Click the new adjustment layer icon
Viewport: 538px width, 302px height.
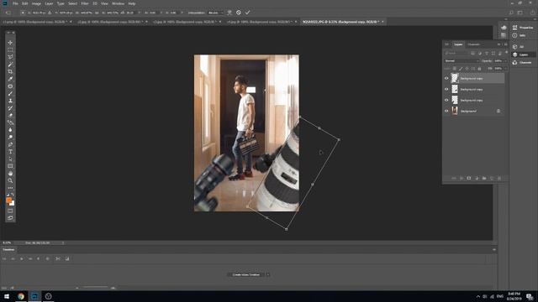[x=477, y=178]
